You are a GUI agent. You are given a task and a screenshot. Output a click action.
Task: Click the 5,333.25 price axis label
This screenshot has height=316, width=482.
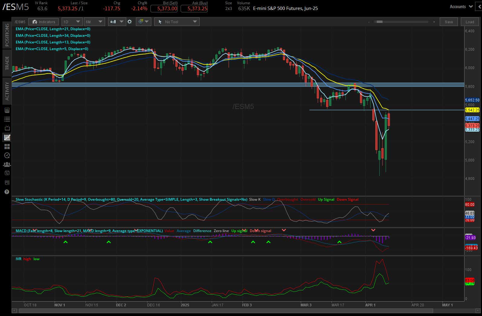(x=472, y=129)
